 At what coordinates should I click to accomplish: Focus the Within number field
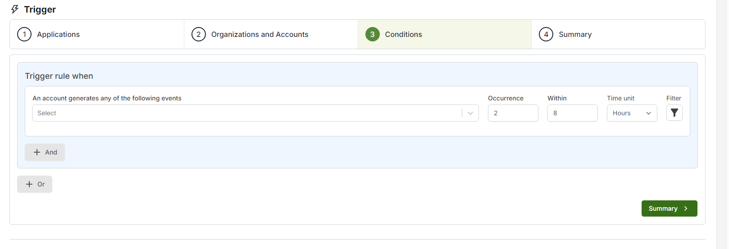tap(573, 113)
